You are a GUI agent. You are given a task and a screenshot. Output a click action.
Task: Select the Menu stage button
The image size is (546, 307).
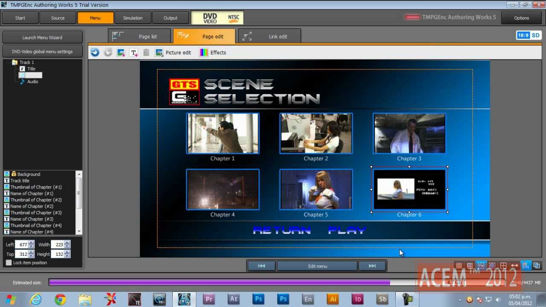[x=95, y=18]
